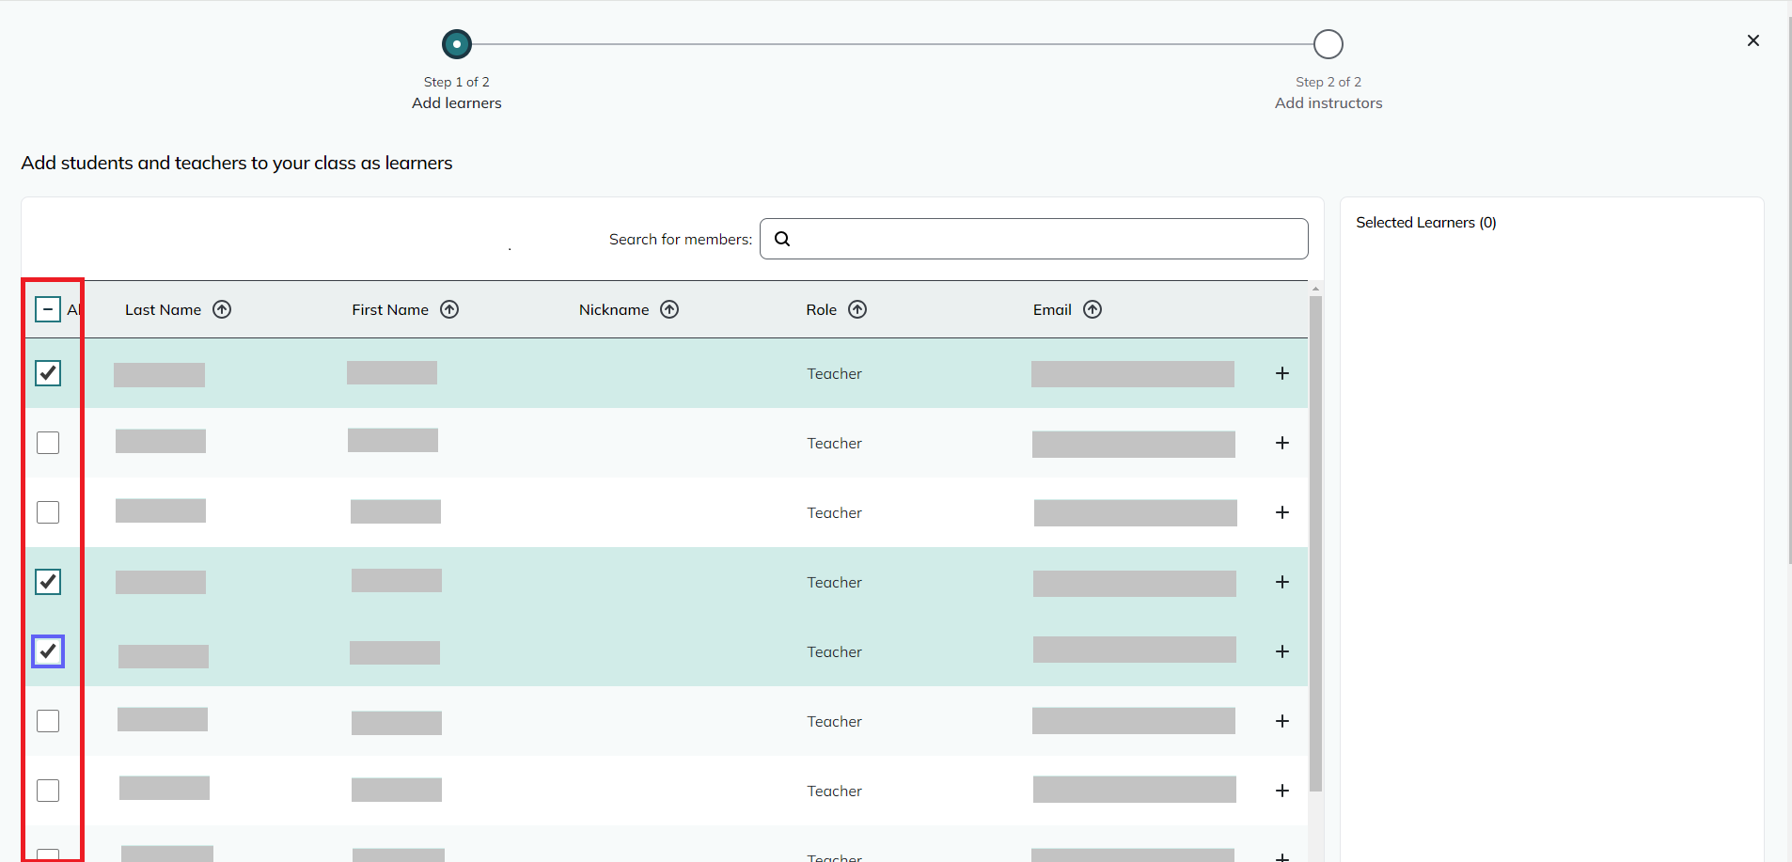
Task: Add first table row teacher with plus icon
Action: pyautogui.click(x=1282, y=373)
